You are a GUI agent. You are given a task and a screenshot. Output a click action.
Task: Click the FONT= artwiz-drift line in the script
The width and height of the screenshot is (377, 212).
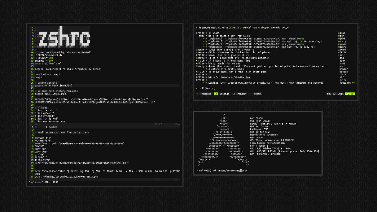point(80,143)
